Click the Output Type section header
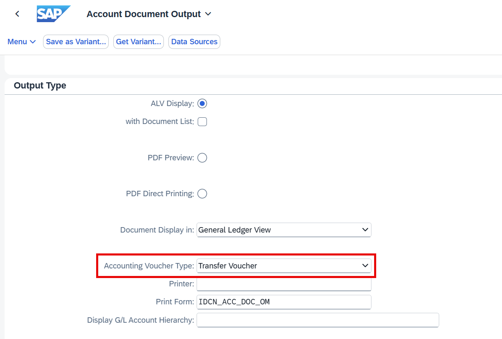502x339 pixels. point(40,86)
